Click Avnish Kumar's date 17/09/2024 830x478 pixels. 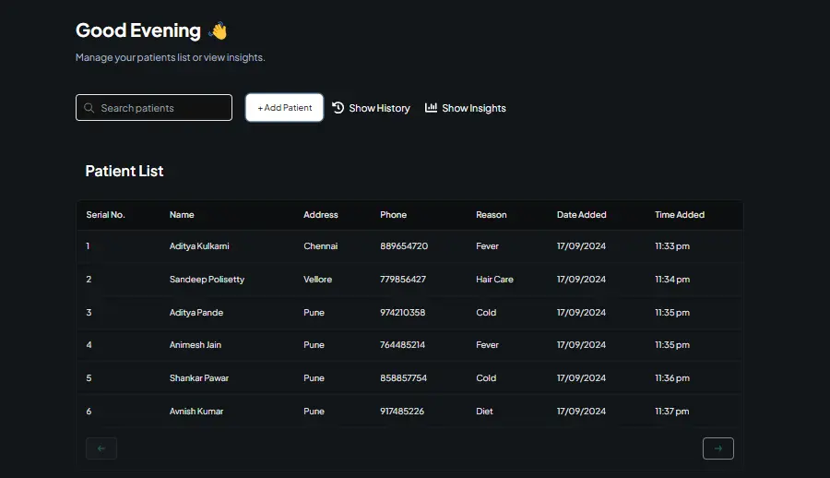581,412
